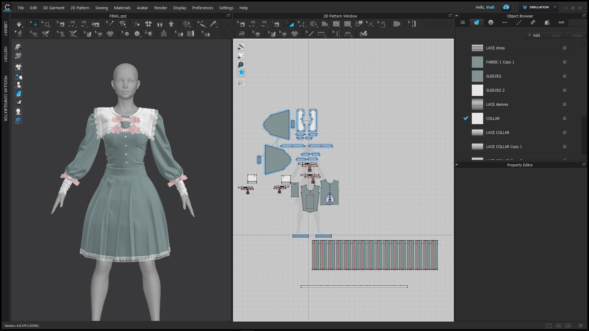Viewport: 589px width, 331px height.
Task: Open the Materials menu
Action: (x=122, y=8)
